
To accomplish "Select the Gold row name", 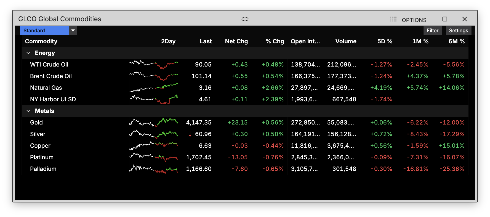I will 36,123.
